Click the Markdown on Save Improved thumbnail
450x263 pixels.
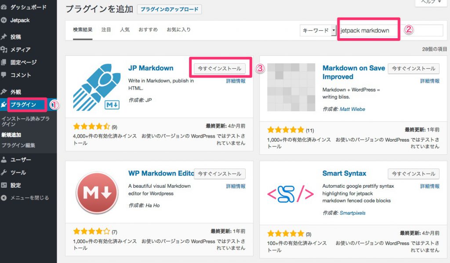coord(291,87)
